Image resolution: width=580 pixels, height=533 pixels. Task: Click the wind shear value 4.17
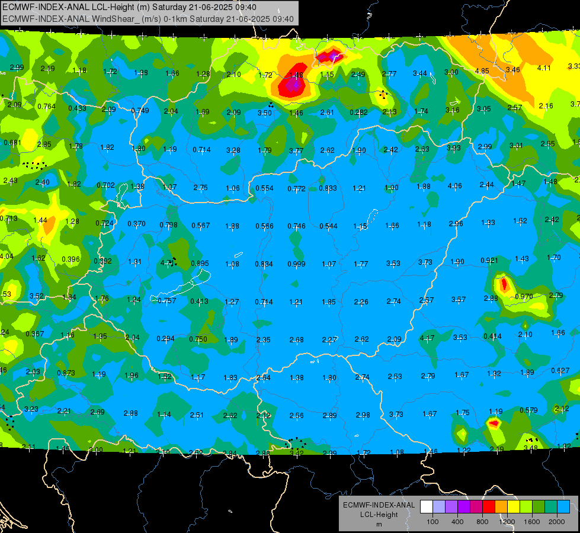click(x=427, y=338)
